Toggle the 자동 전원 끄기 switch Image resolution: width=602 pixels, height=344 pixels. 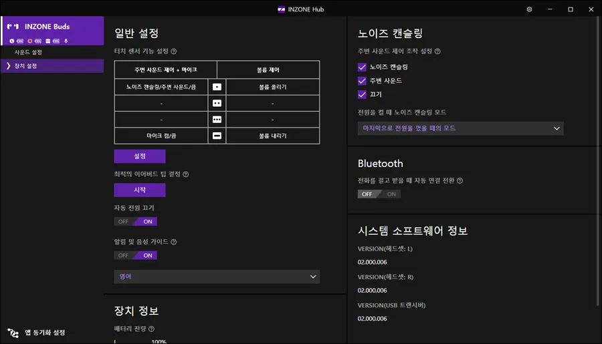pyautogui.click(x=136, y=222)
